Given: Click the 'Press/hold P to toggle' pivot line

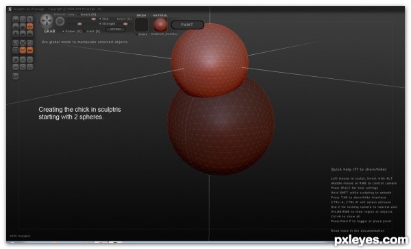Looking at the screenshot, I should coord(361,221).
